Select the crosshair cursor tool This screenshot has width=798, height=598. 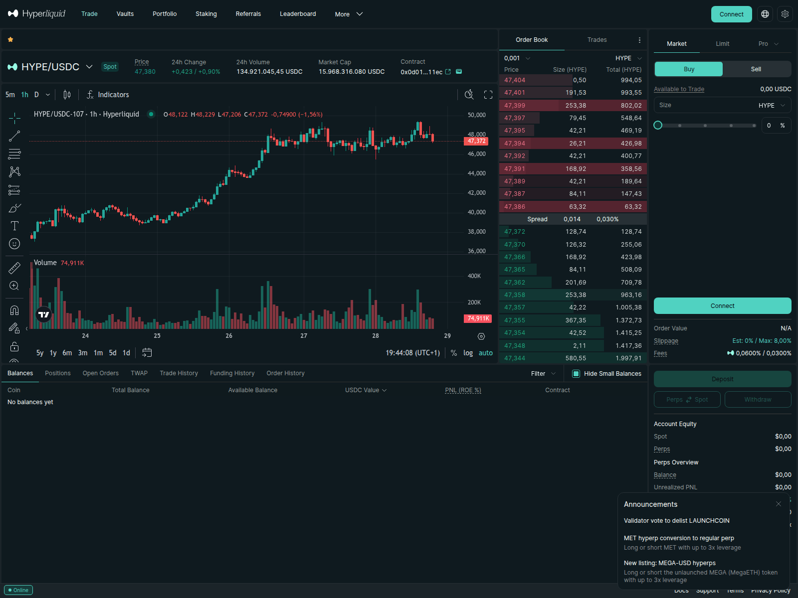coord(14,118)
